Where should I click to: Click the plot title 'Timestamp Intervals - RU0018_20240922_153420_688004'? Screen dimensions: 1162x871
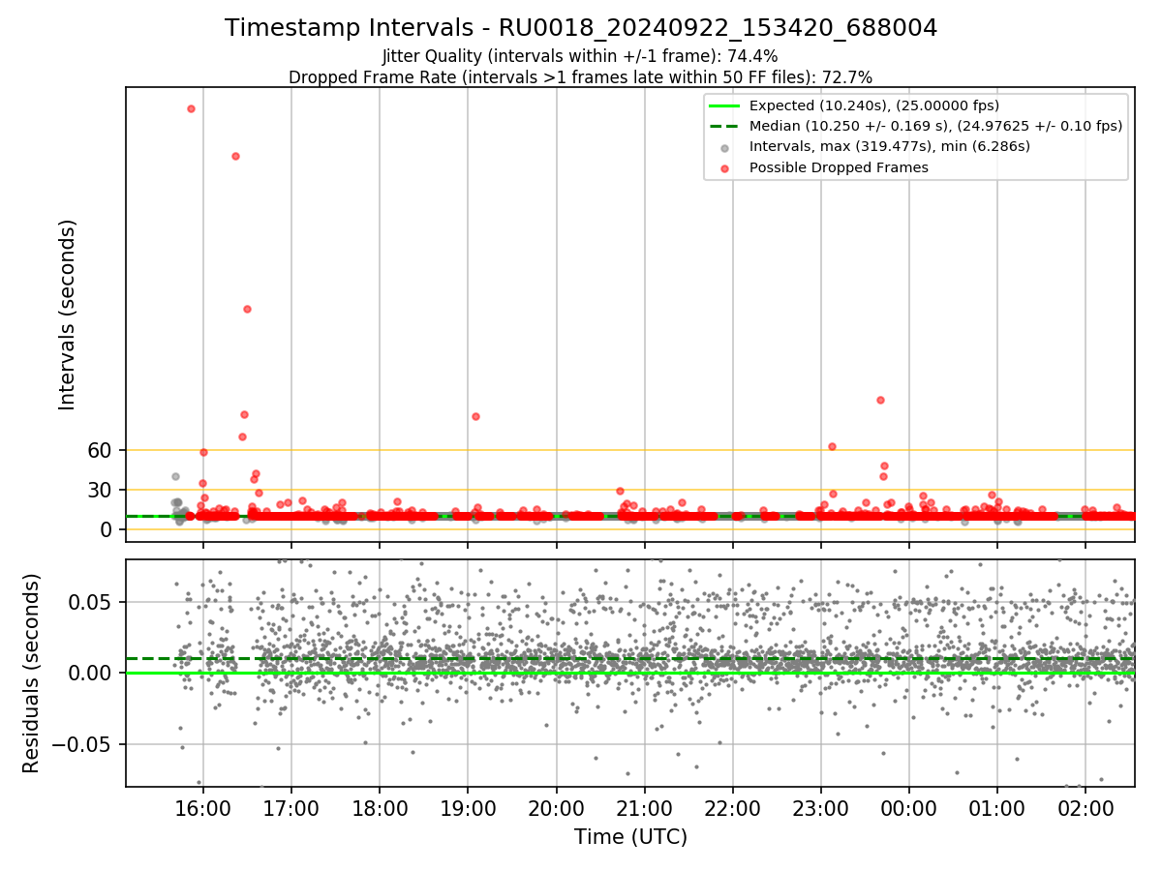tap(581, 28)
